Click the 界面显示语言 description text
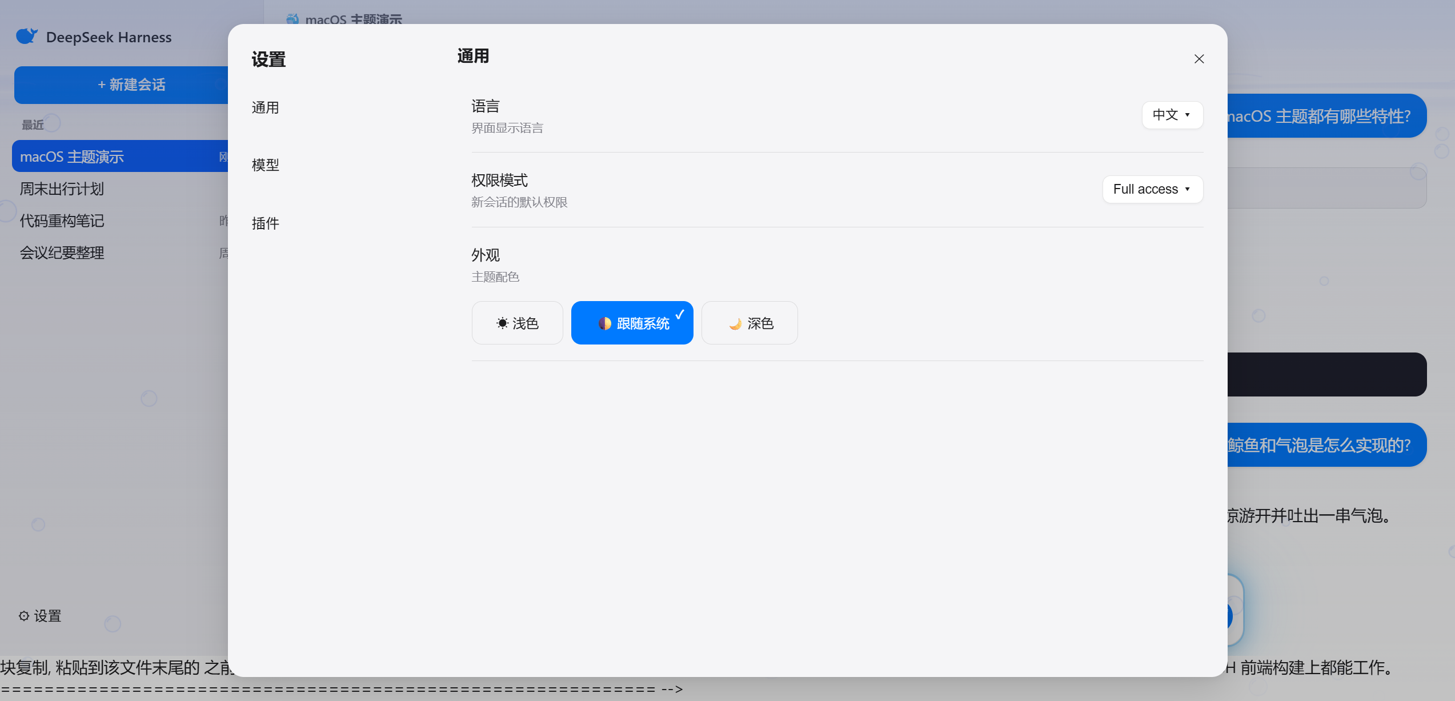Viewport: 1455px width, 701px height. tap(507, 128)
